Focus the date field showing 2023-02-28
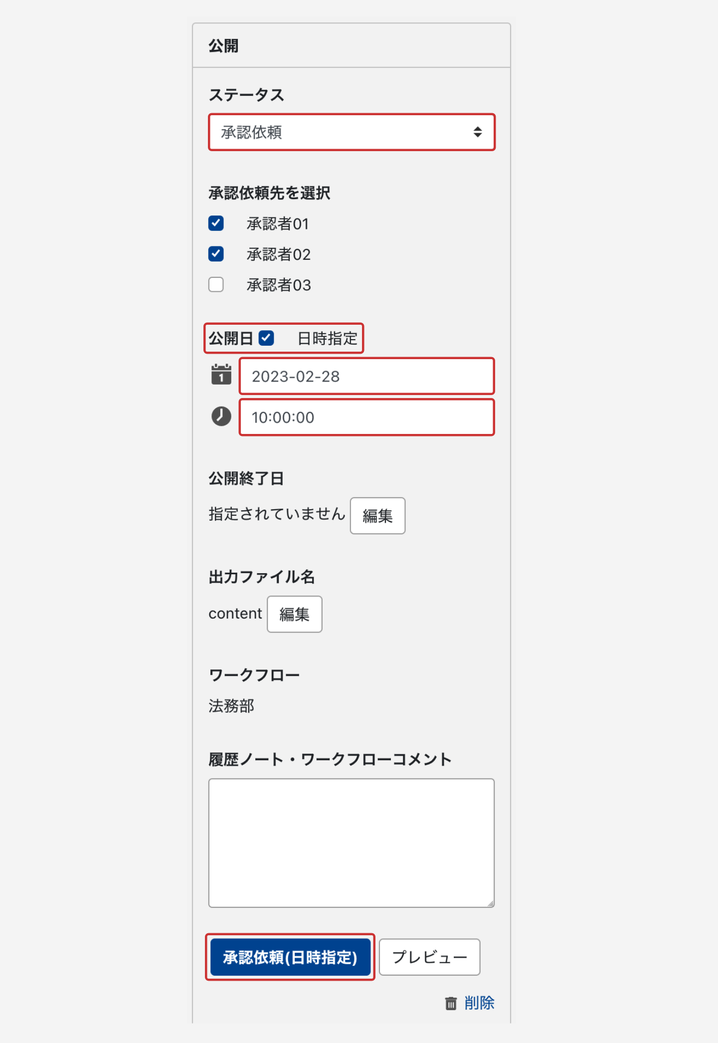 coord(366,376)
